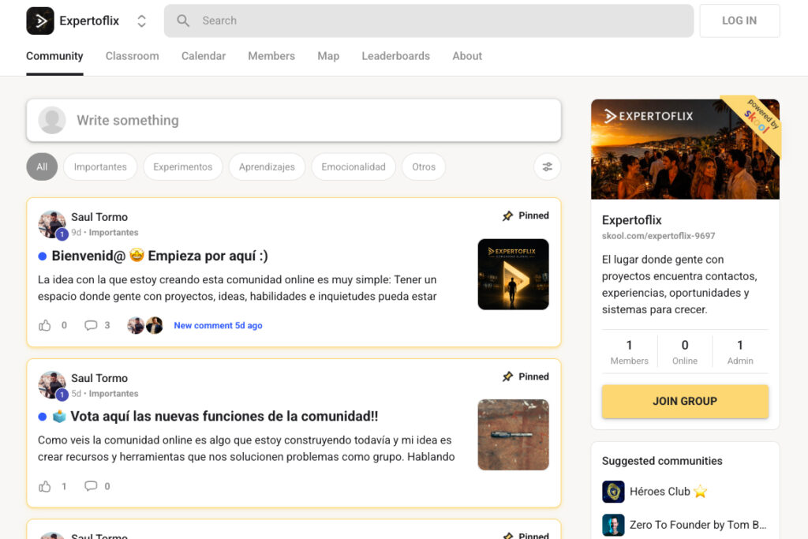Image resolution: width=808 pixels, height=539 pixels.
Task: Open the Héroes Club suggested community
Action: (668, 492)
